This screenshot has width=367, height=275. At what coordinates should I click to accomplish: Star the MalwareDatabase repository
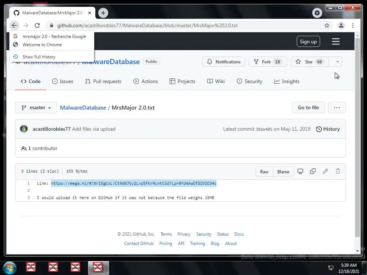(x=310, y=62)
